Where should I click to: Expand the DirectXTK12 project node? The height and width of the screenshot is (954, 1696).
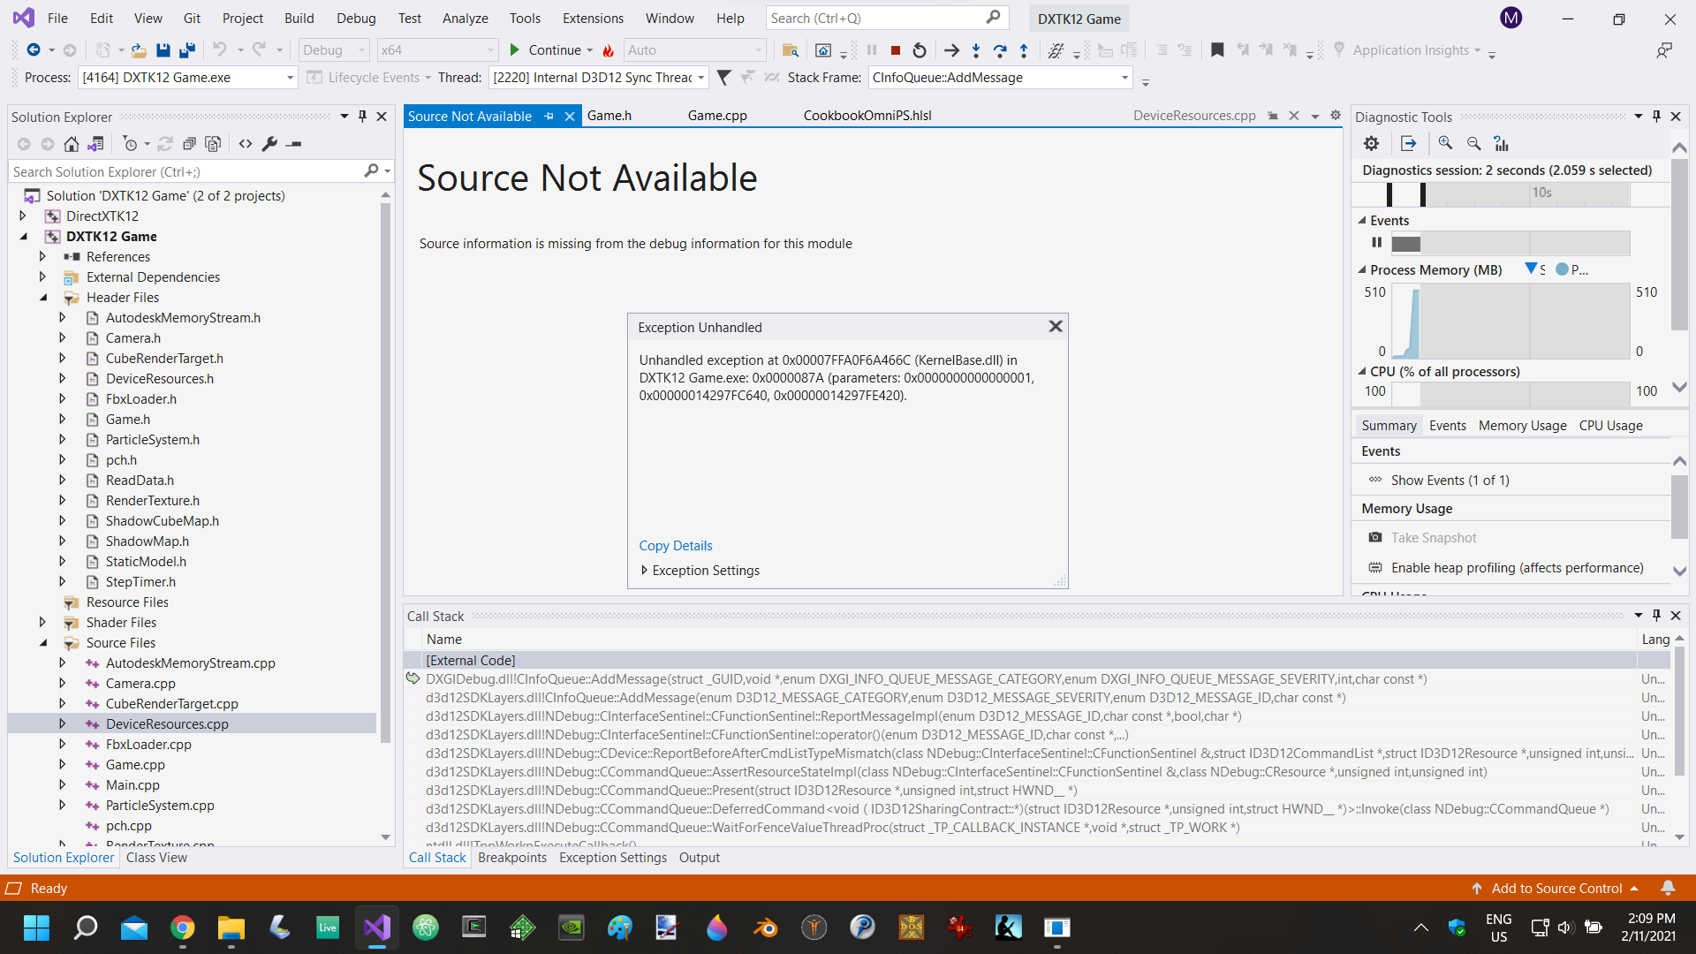[23, 216]
